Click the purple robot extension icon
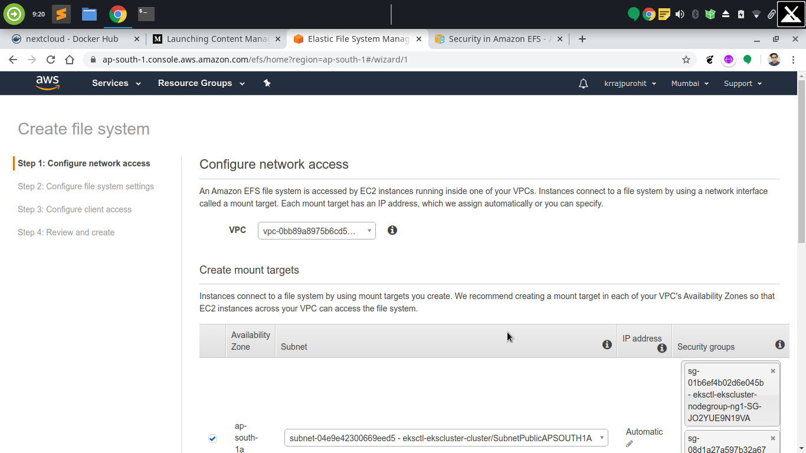 [729, 60]
